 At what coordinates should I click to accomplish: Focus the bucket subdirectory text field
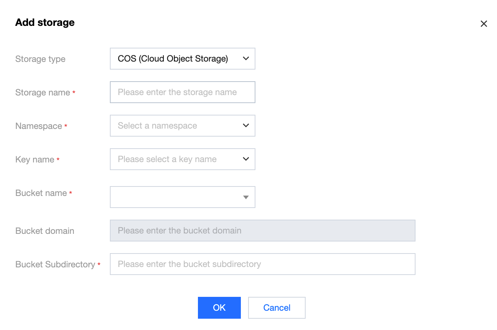262,264
